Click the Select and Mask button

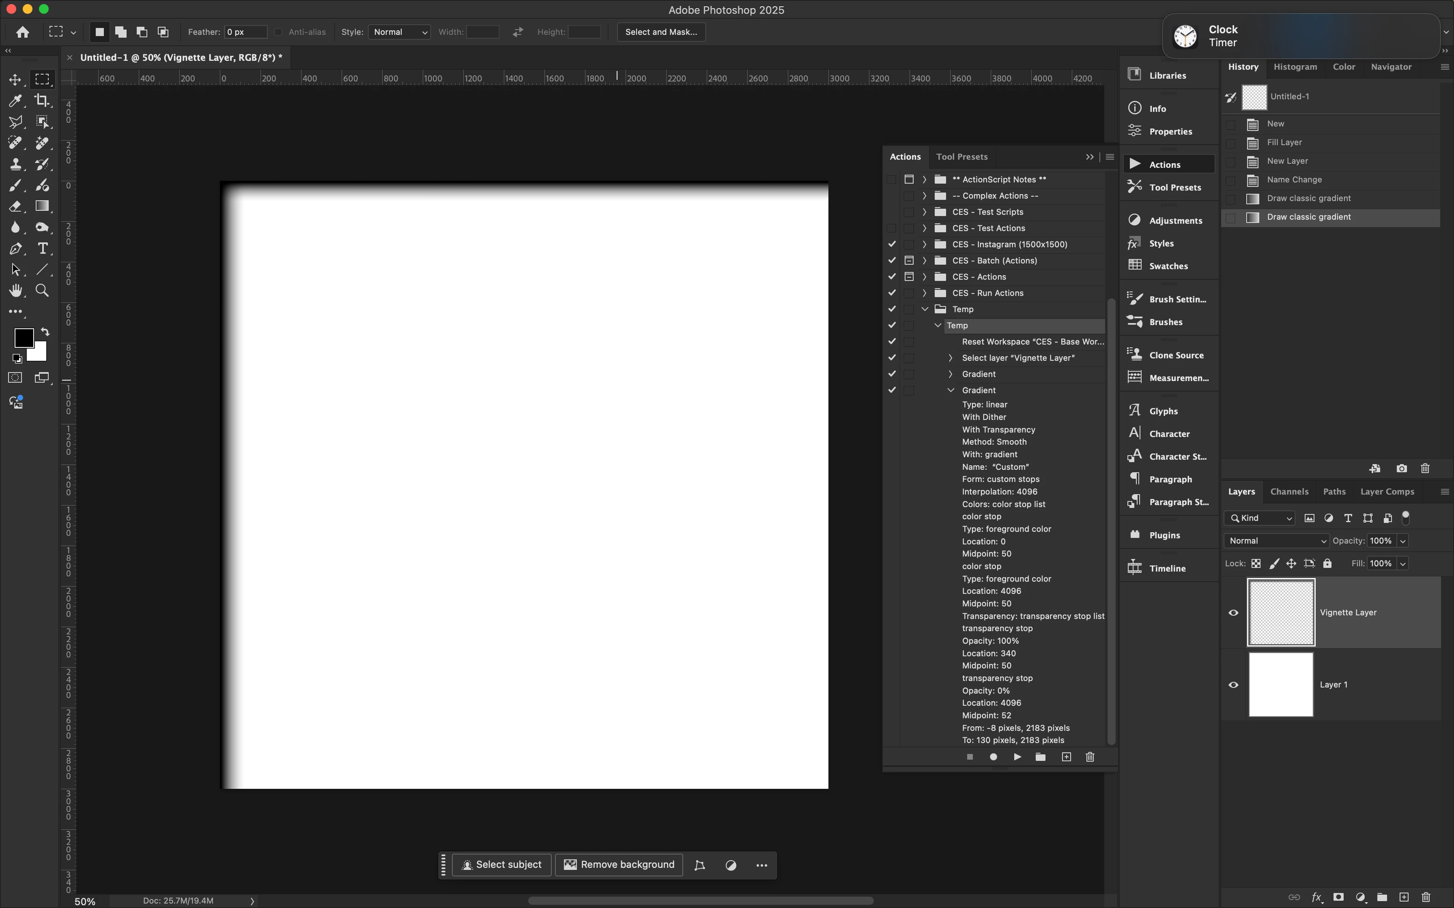coord(661,32)
